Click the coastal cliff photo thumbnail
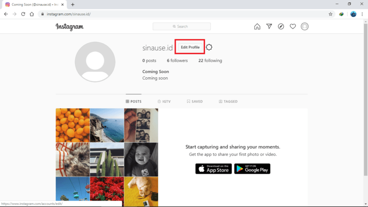Viewport: 368px width, 207px height. point(107,125)
